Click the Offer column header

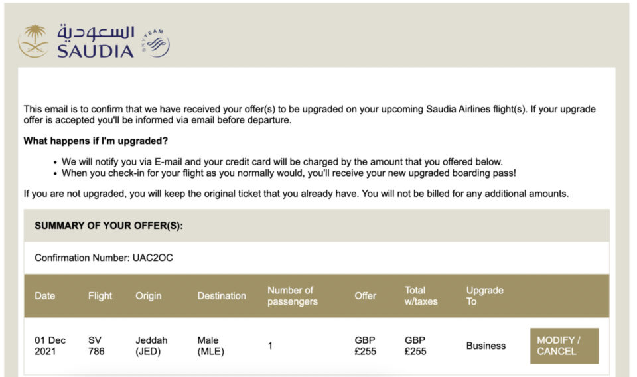click(365, 296)
